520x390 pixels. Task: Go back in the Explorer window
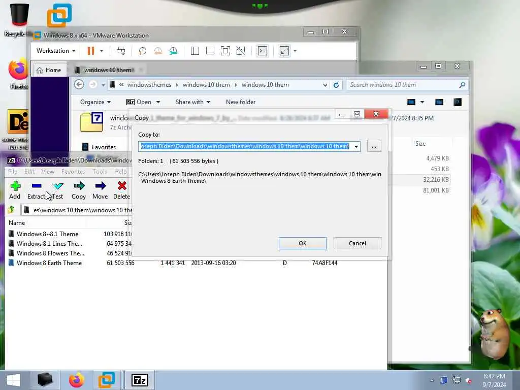79,85
